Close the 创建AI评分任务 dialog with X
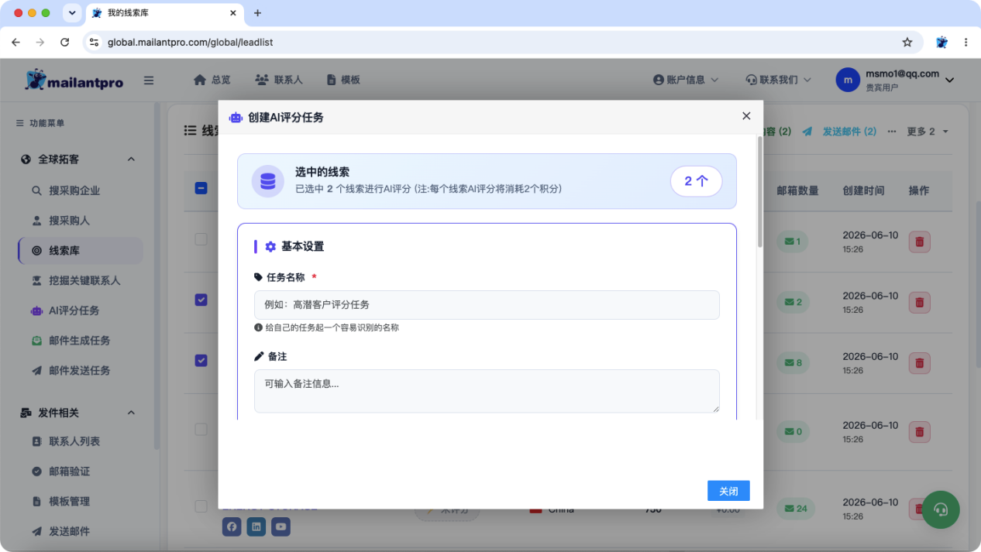 point(746,116)
